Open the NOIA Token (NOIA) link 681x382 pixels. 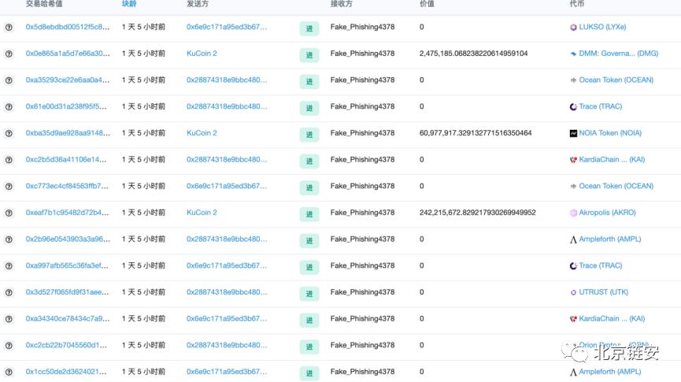[610, 133]
